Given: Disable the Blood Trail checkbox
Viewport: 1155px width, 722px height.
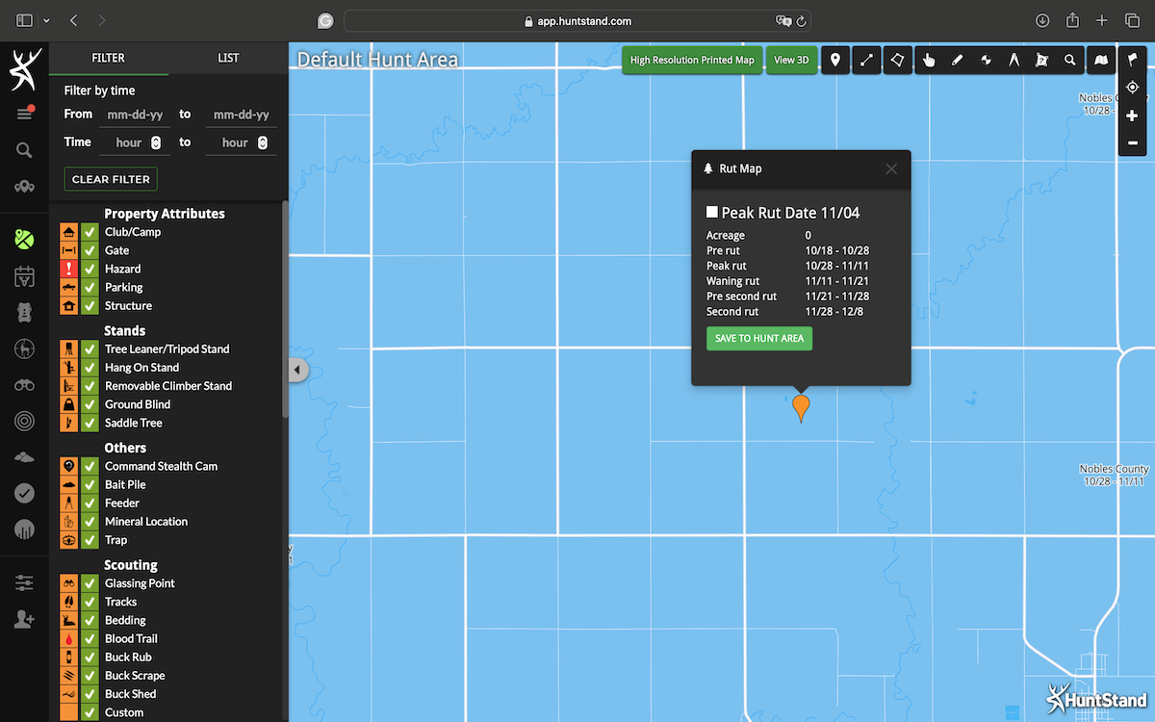Looking at the screenshot, I should [90, 638].
